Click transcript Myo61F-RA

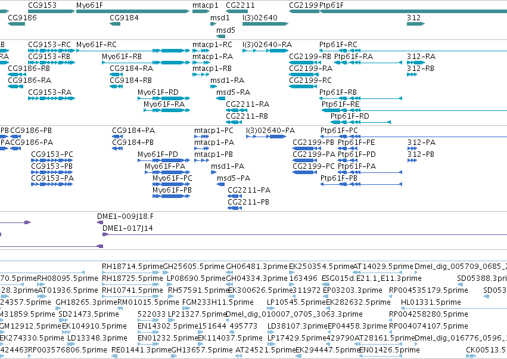[167, 110]
